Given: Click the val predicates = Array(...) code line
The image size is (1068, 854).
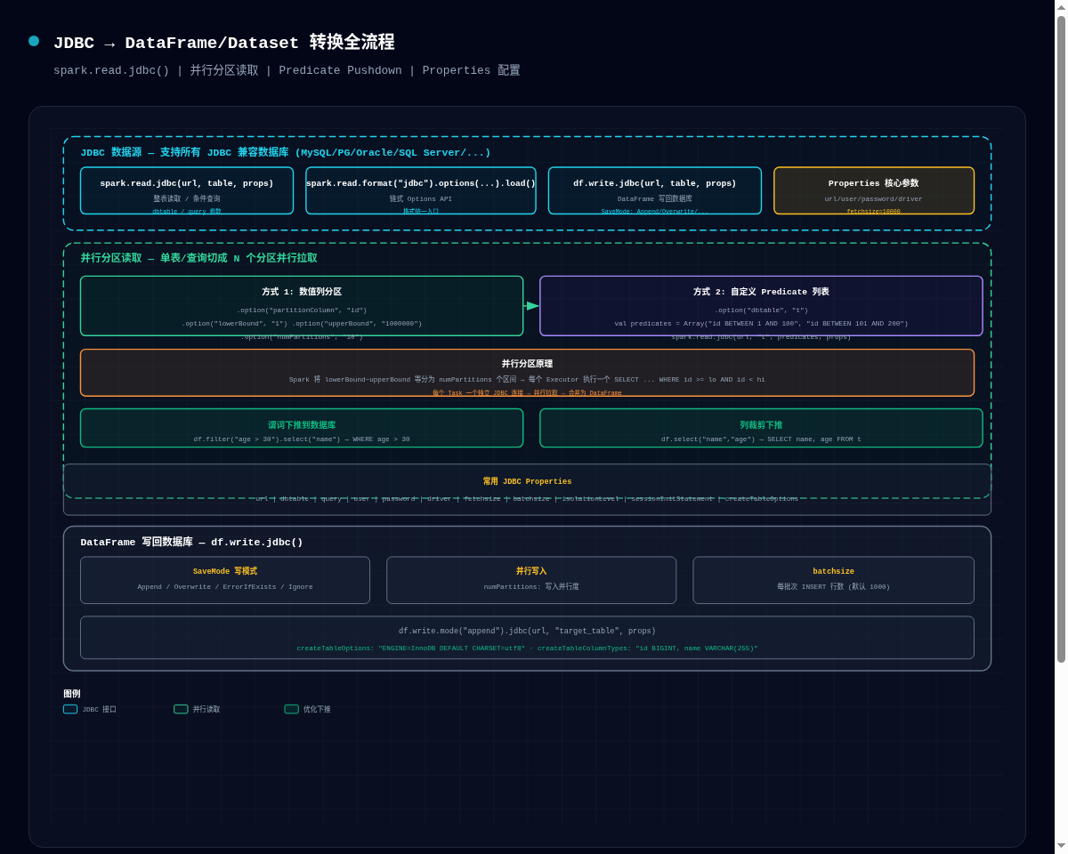Looking at the screenshot, I should (761, 324).
